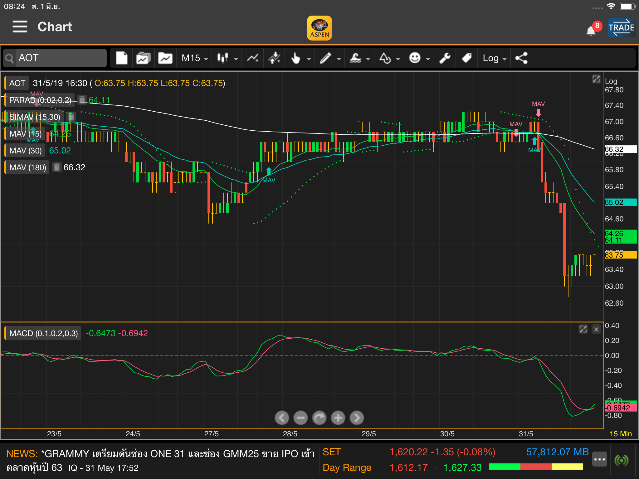Open notifications bell with badge 8
This screenshot has width=639, height=479.
click(x=591, y=31)
